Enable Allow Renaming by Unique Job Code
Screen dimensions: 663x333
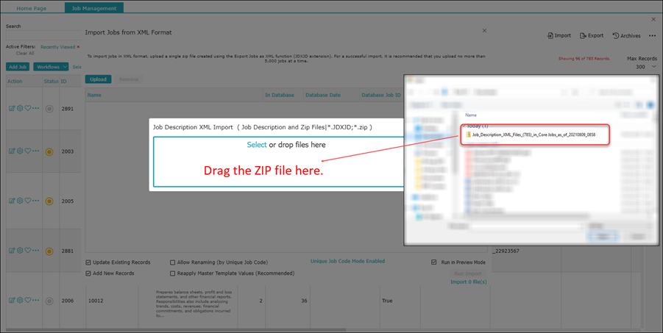(173, 262)
